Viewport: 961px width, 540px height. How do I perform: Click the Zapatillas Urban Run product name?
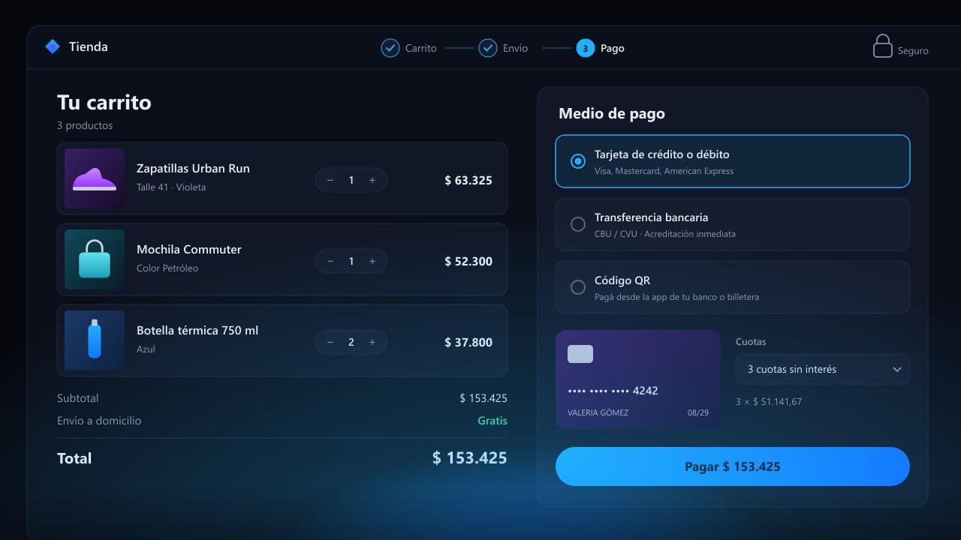pyautogui.click(x=193, y=168)
